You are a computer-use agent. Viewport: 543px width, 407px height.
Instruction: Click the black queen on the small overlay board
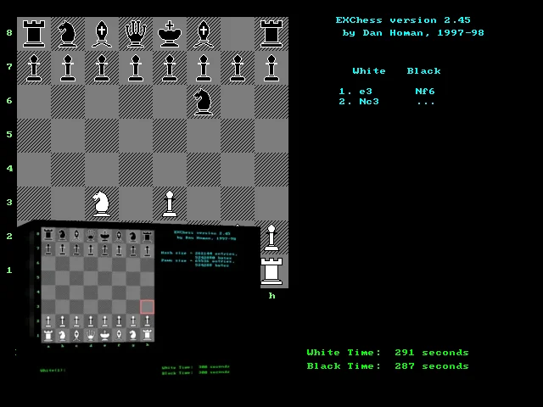[x=91, y=236]
